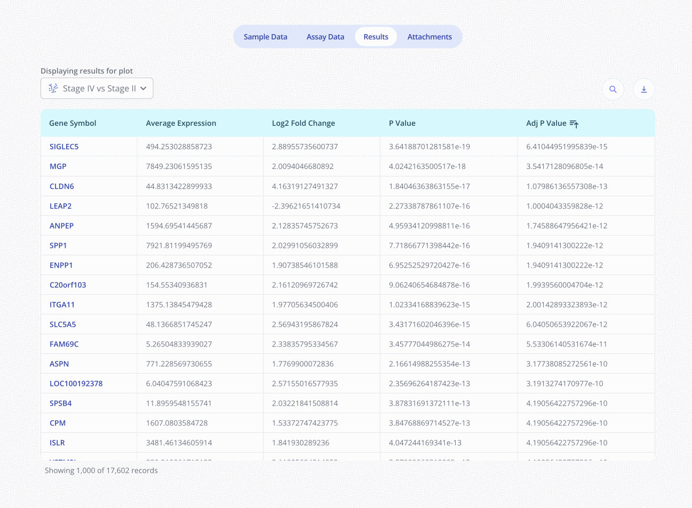Switch to the Sample Data tab

pyautogui.click(x=265, y=37)
